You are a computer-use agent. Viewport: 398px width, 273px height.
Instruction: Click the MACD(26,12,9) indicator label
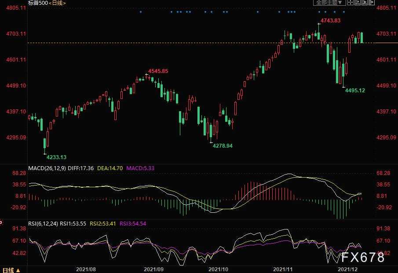pyautogui.click(x=47, y=168)
